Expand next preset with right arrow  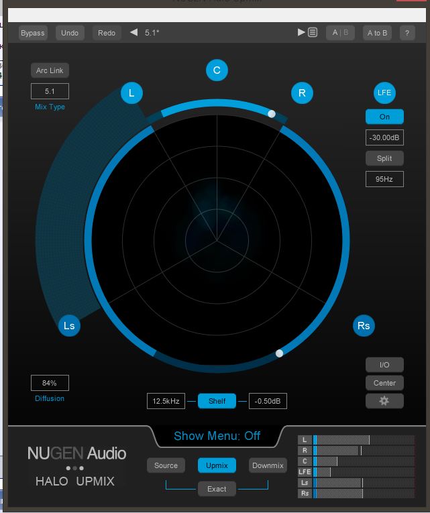tap(301, 32)
